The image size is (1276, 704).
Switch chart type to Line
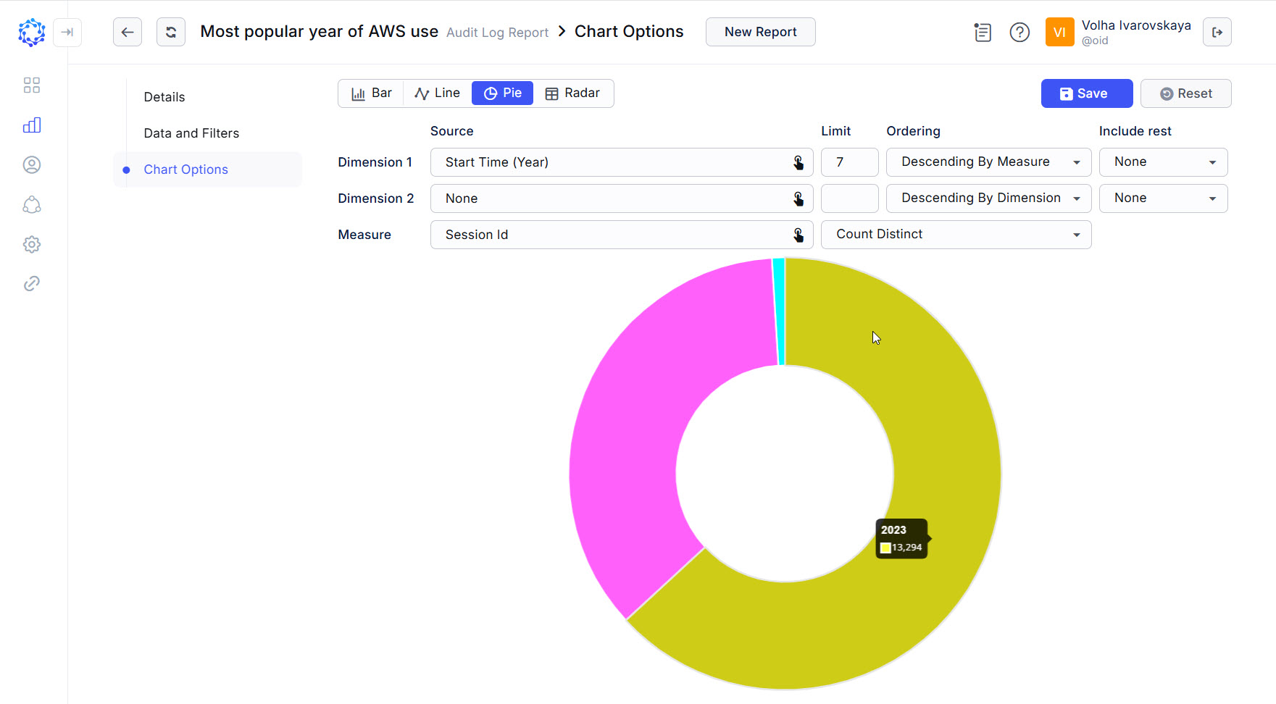[x=437, y=93]
